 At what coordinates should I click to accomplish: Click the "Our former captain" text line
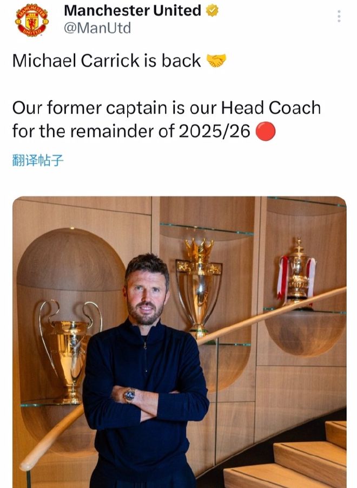[x=85, y=108]
